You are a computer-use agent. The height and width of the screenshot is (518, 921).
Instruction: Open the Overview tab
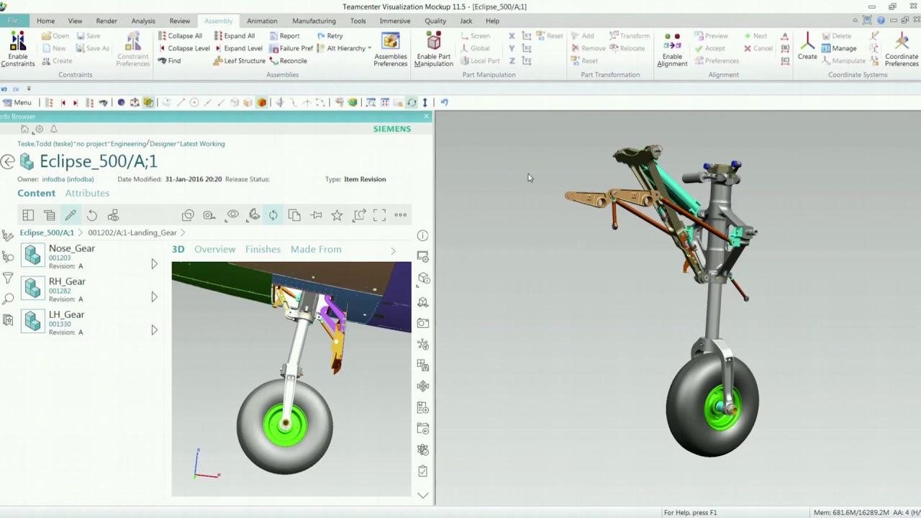click(214, 249)
